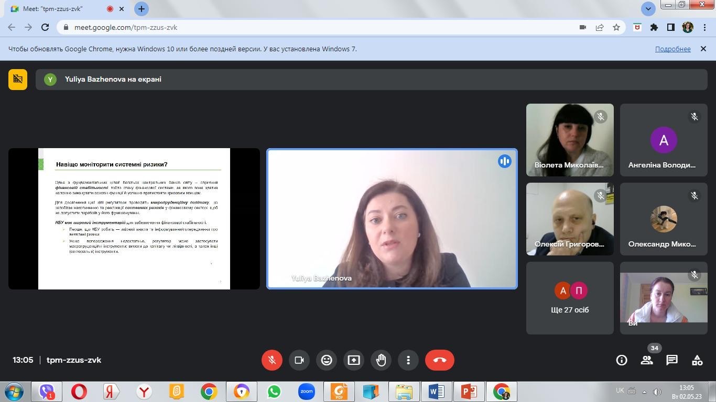Select the Meet tpm-zzus-zvk tab
The width and height of the screenshot is (716, 402).
67,9
